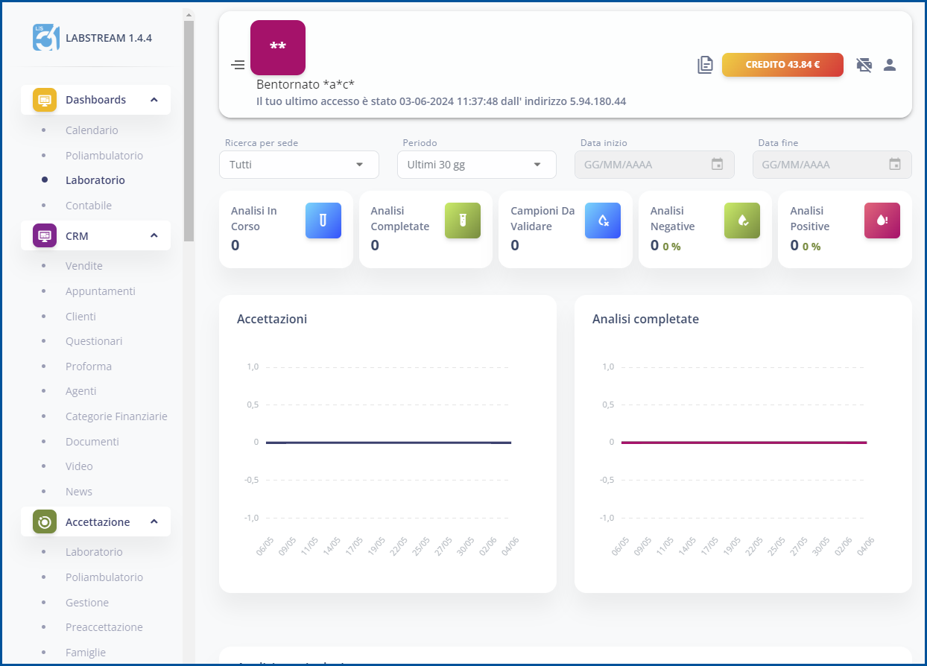Click the Analisi Negative green droplet icon
The width and height of the screenshot is (927, 666).
point(741,221)
